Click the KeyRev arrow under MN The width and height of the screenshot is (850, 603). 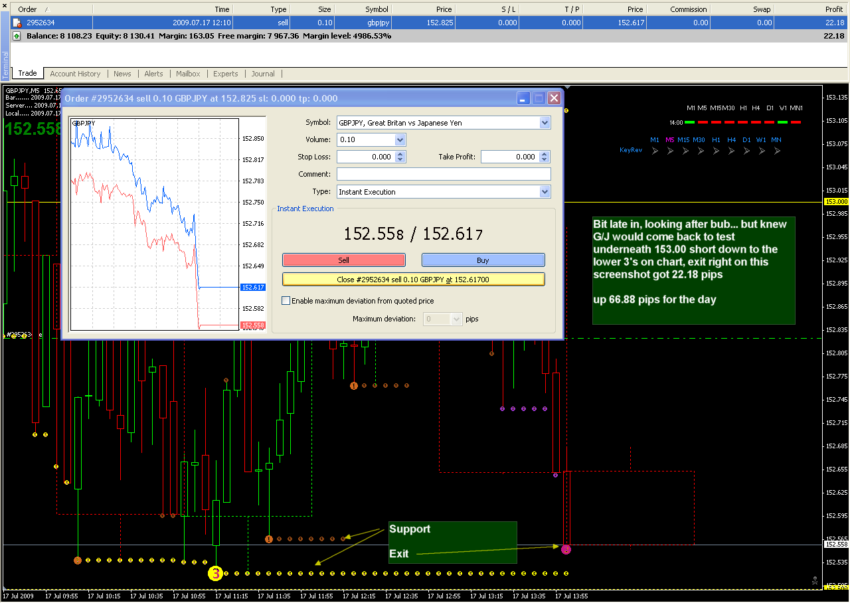click(776, 151)
